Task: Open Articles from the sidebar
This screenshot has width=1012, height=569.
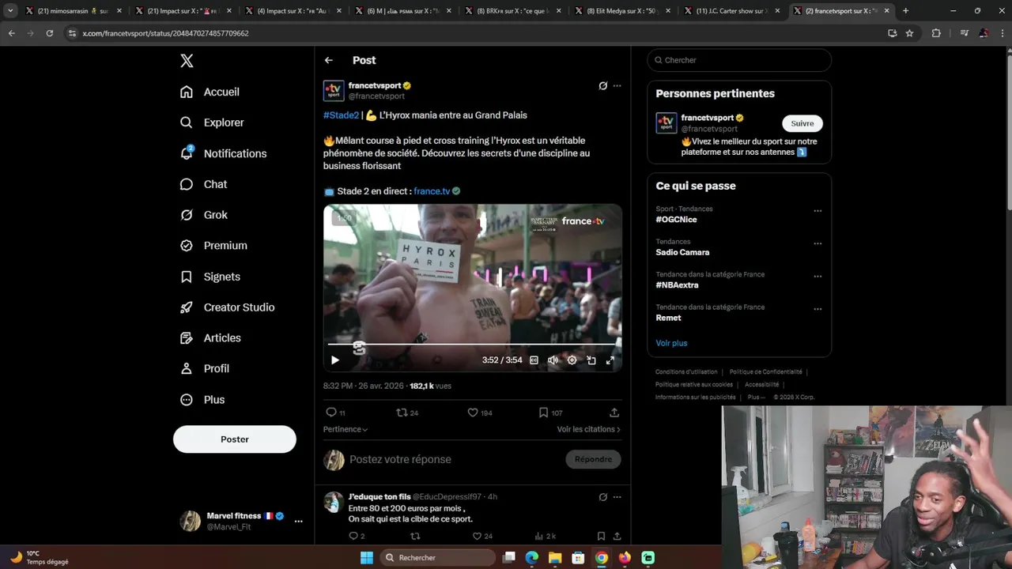Action: 210,338
